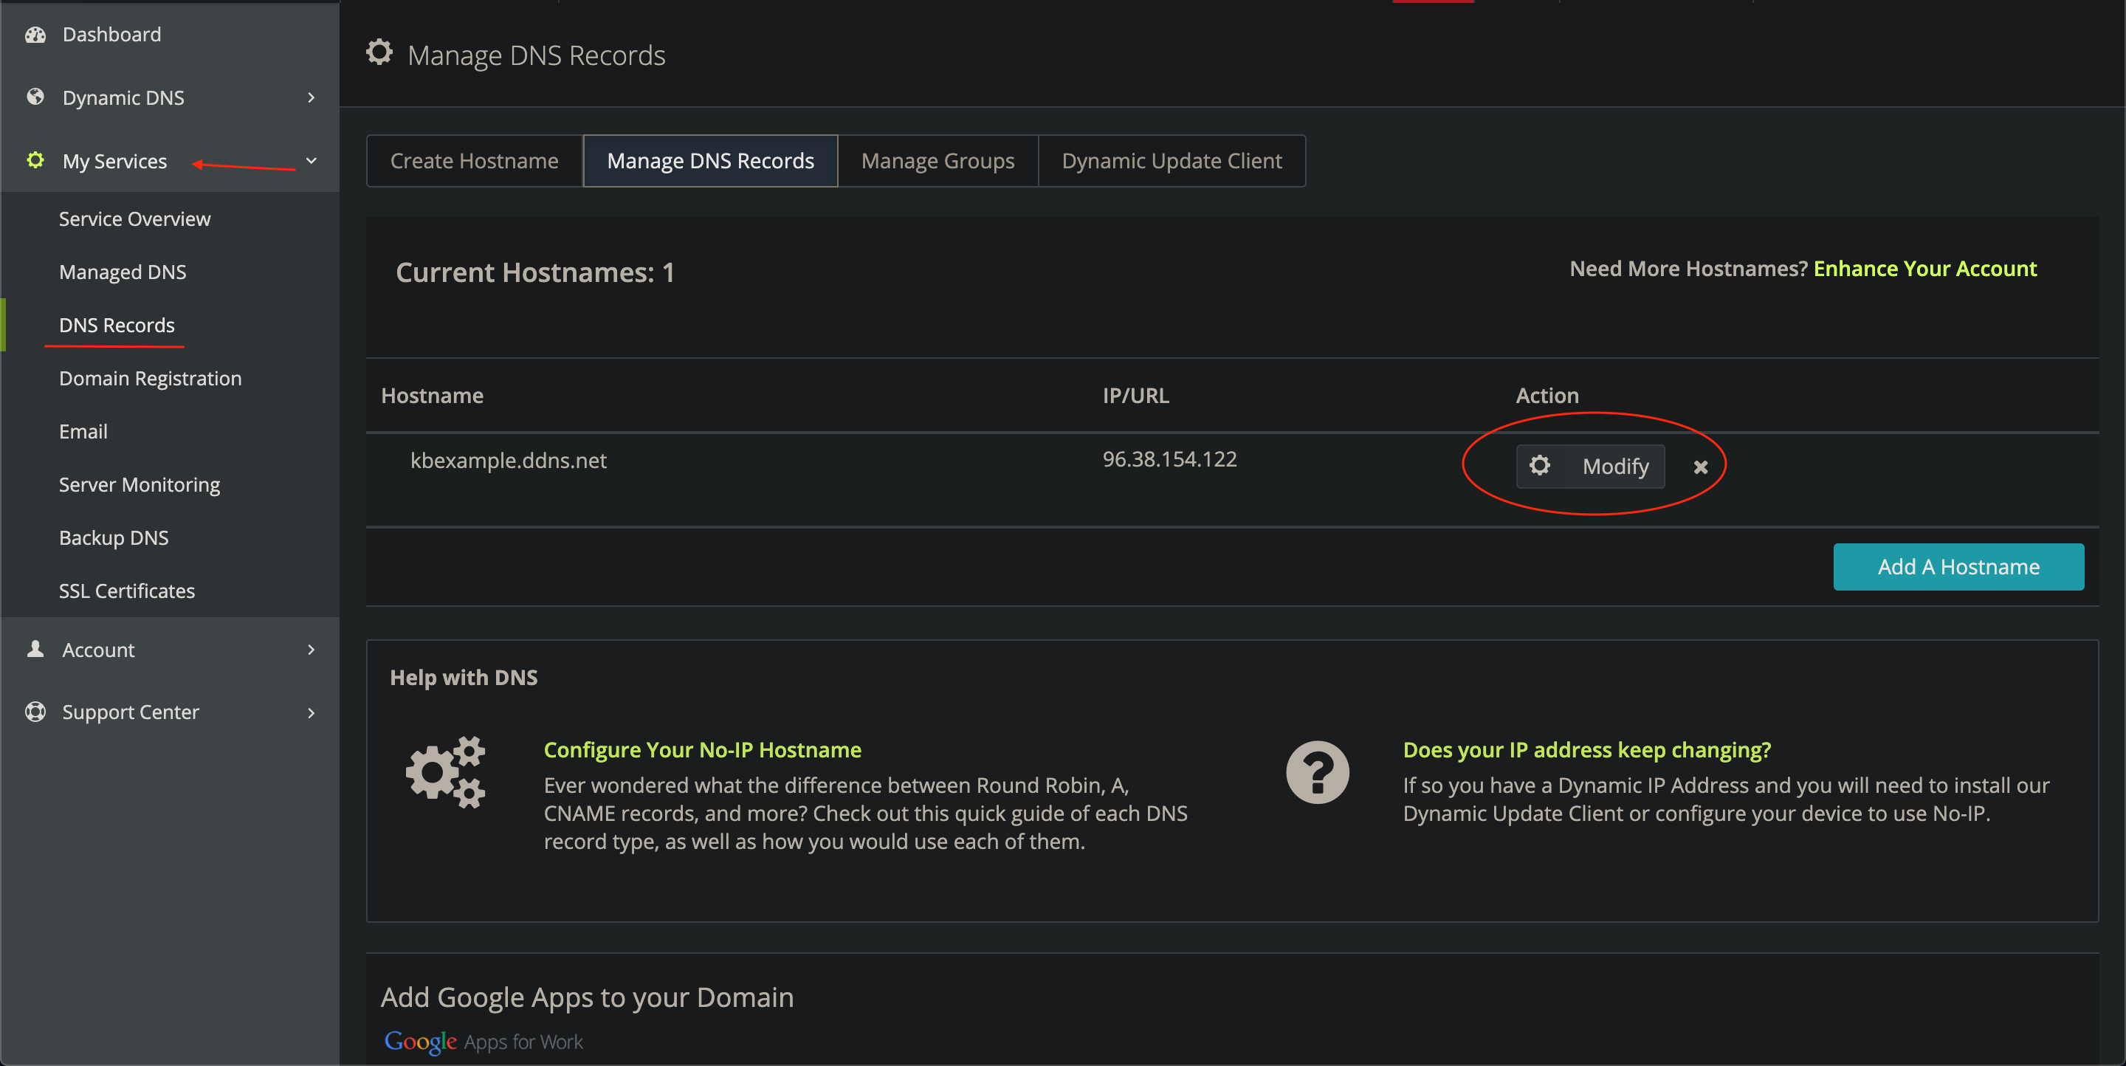Click the gear icon beside Modify
This screenshot has width=2126, height=1066.
coord(1539,466)
